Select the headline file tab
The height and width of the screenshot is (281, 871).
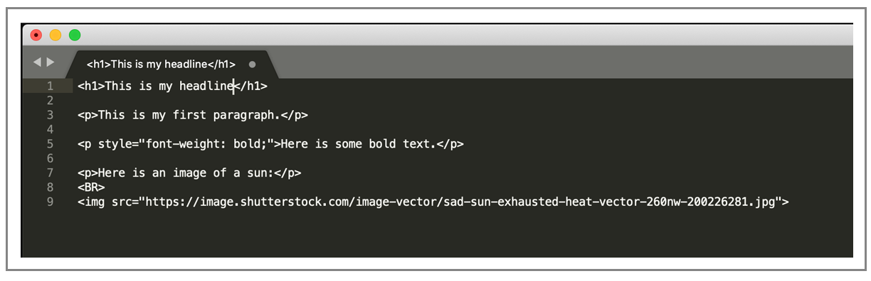point(171,64)
